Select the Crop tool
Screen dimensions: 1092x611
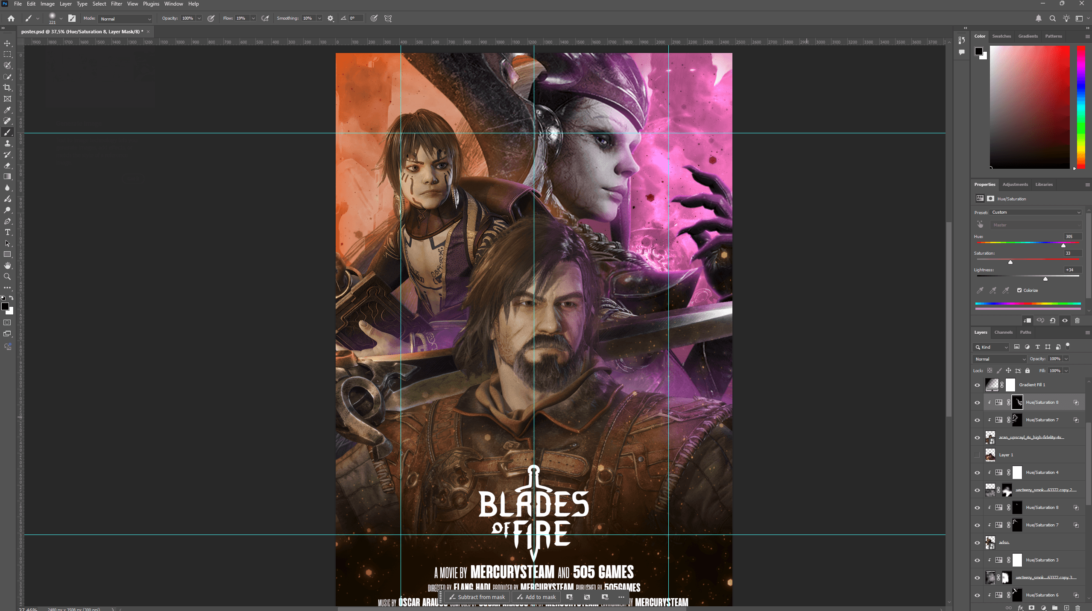coord(7,88)
